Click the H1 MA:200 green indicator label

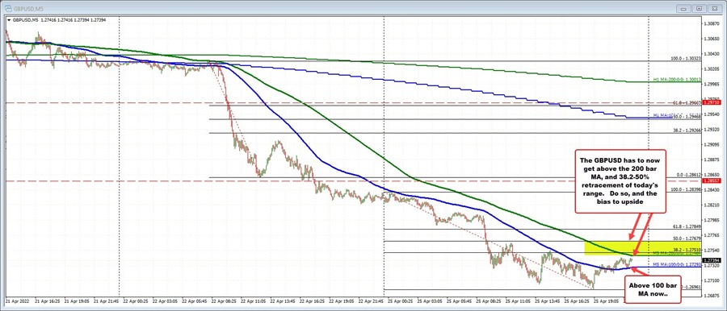point(676,80)
